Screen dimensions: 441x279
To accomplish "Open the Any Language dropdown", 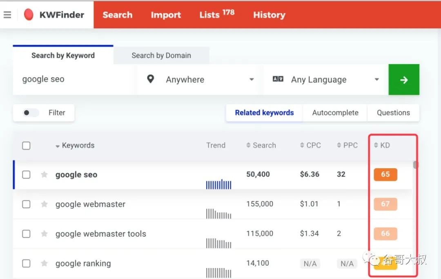I will (x=326, y=80).
